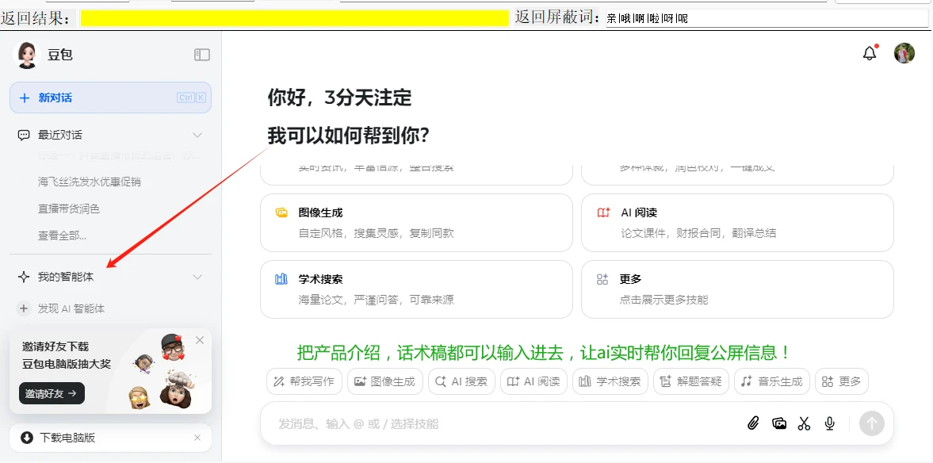
Task: Click 下载电脑版 text
Action: [x=67, y=438]
